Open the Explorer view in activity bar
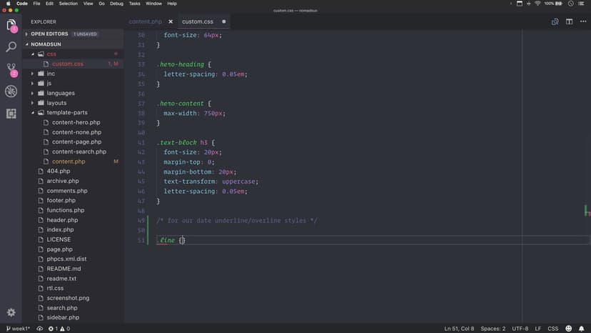The image size is (591, 333). point(11,26)
